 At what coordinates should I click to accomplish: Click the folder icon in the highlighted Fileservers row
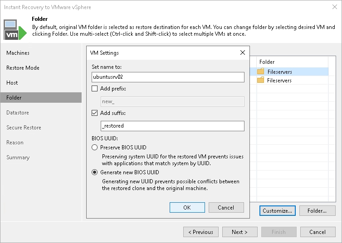[x=261, y=71]
